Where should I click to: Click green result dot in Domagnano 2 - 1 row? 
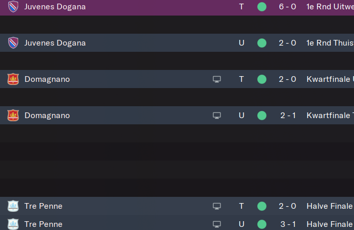pos(262,116)
